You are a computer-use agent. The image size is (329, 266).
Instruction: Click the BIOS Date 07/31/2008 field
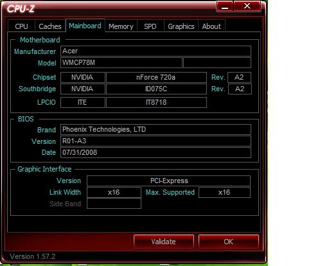pos(156,152)
